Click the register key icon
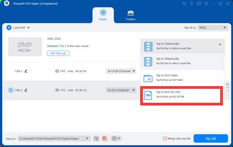The image size is (233, 147). pos(192,3)
